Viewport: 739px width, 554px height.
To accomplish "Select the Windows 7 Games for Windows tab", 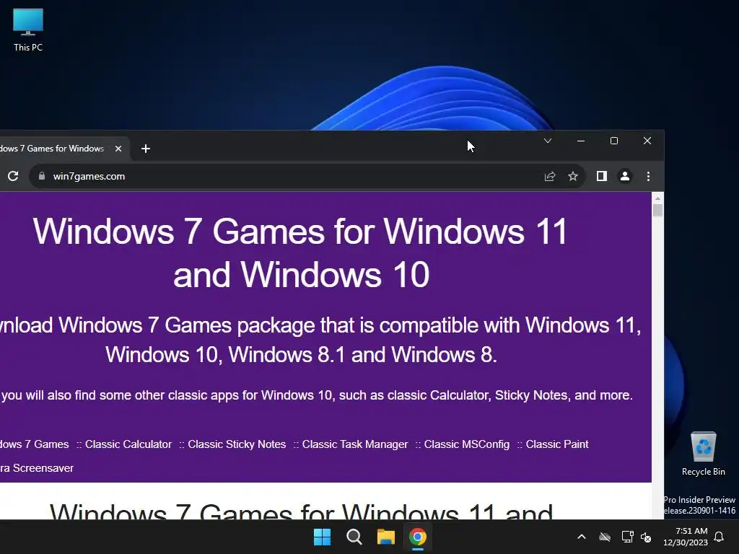I will (52, 149).
